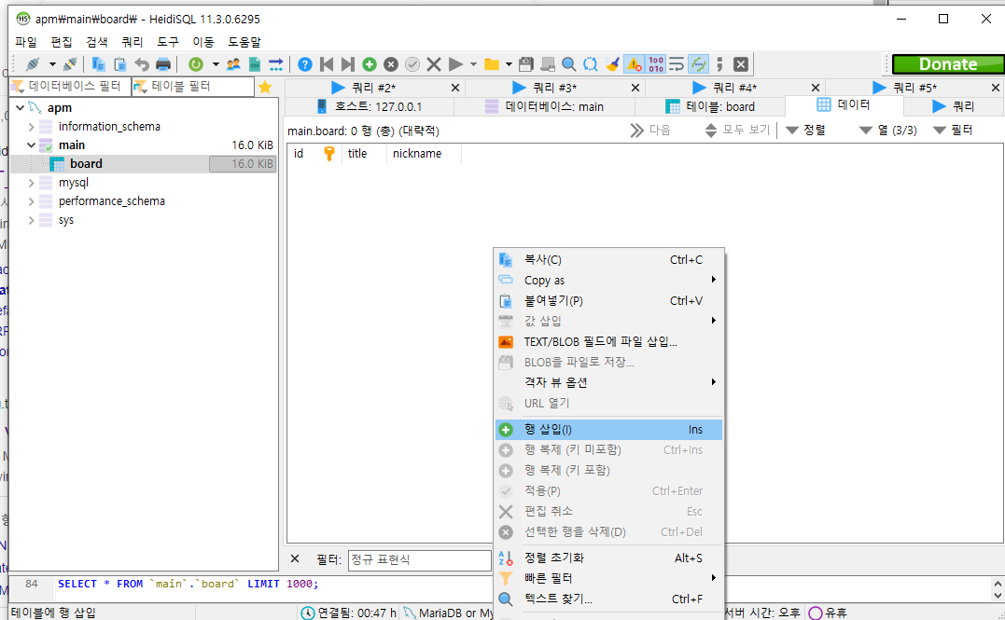
Task: Switch to the 테이블: board tab
Action: click(710, 106)
